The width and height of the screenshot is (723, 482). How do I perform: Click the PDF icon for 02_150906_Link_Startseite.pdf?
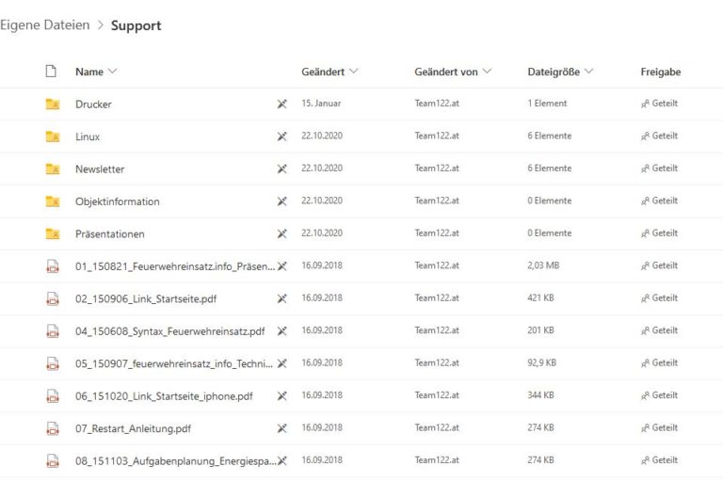53,298
